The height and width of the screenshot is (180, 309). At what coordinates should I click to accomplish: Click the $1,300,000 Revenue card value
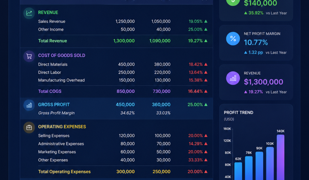[x=264, y=82]
